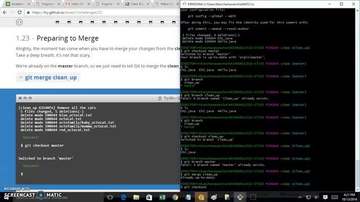Click the volume speaker tray icon
360x202 pixels.
click(x=317, y=197)
